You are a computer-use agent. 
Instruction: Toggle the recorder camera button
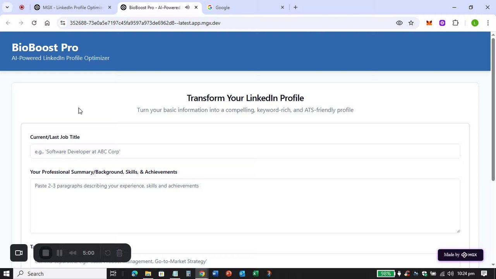(19, 253)
